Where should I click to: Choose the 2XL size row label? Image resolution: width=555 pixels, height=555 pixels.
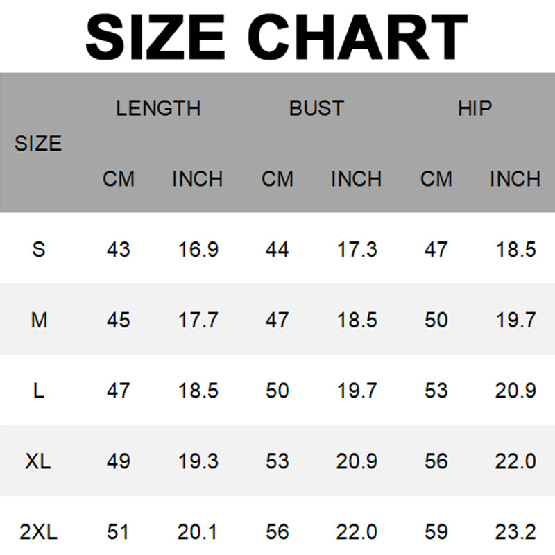click(38, 532)
